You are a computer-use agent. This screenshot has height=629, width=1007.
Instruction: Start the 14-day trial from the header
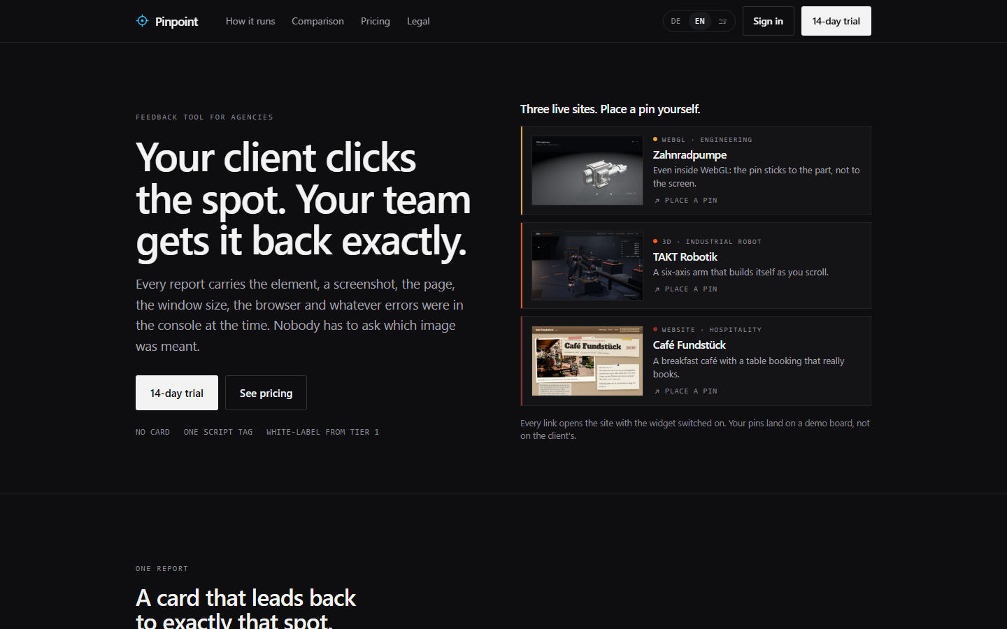(836, 21)
